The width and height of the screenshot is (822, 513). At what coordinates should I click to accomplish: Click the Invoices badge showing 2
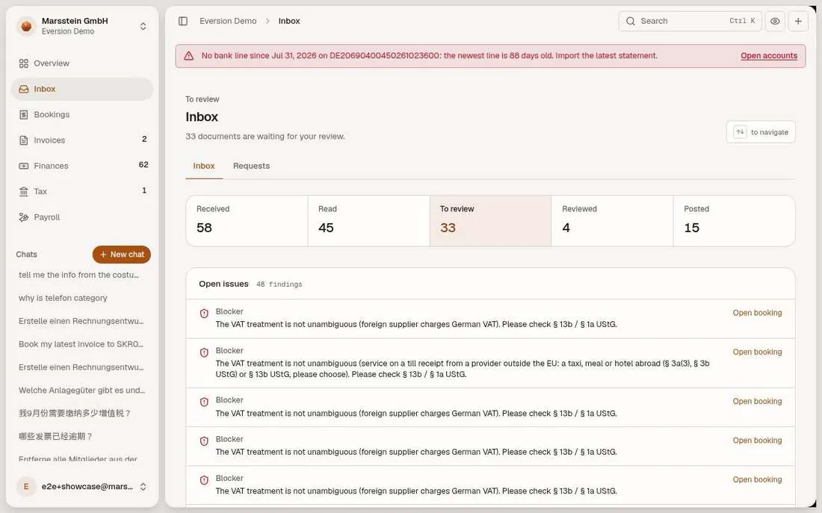point(144,140)
